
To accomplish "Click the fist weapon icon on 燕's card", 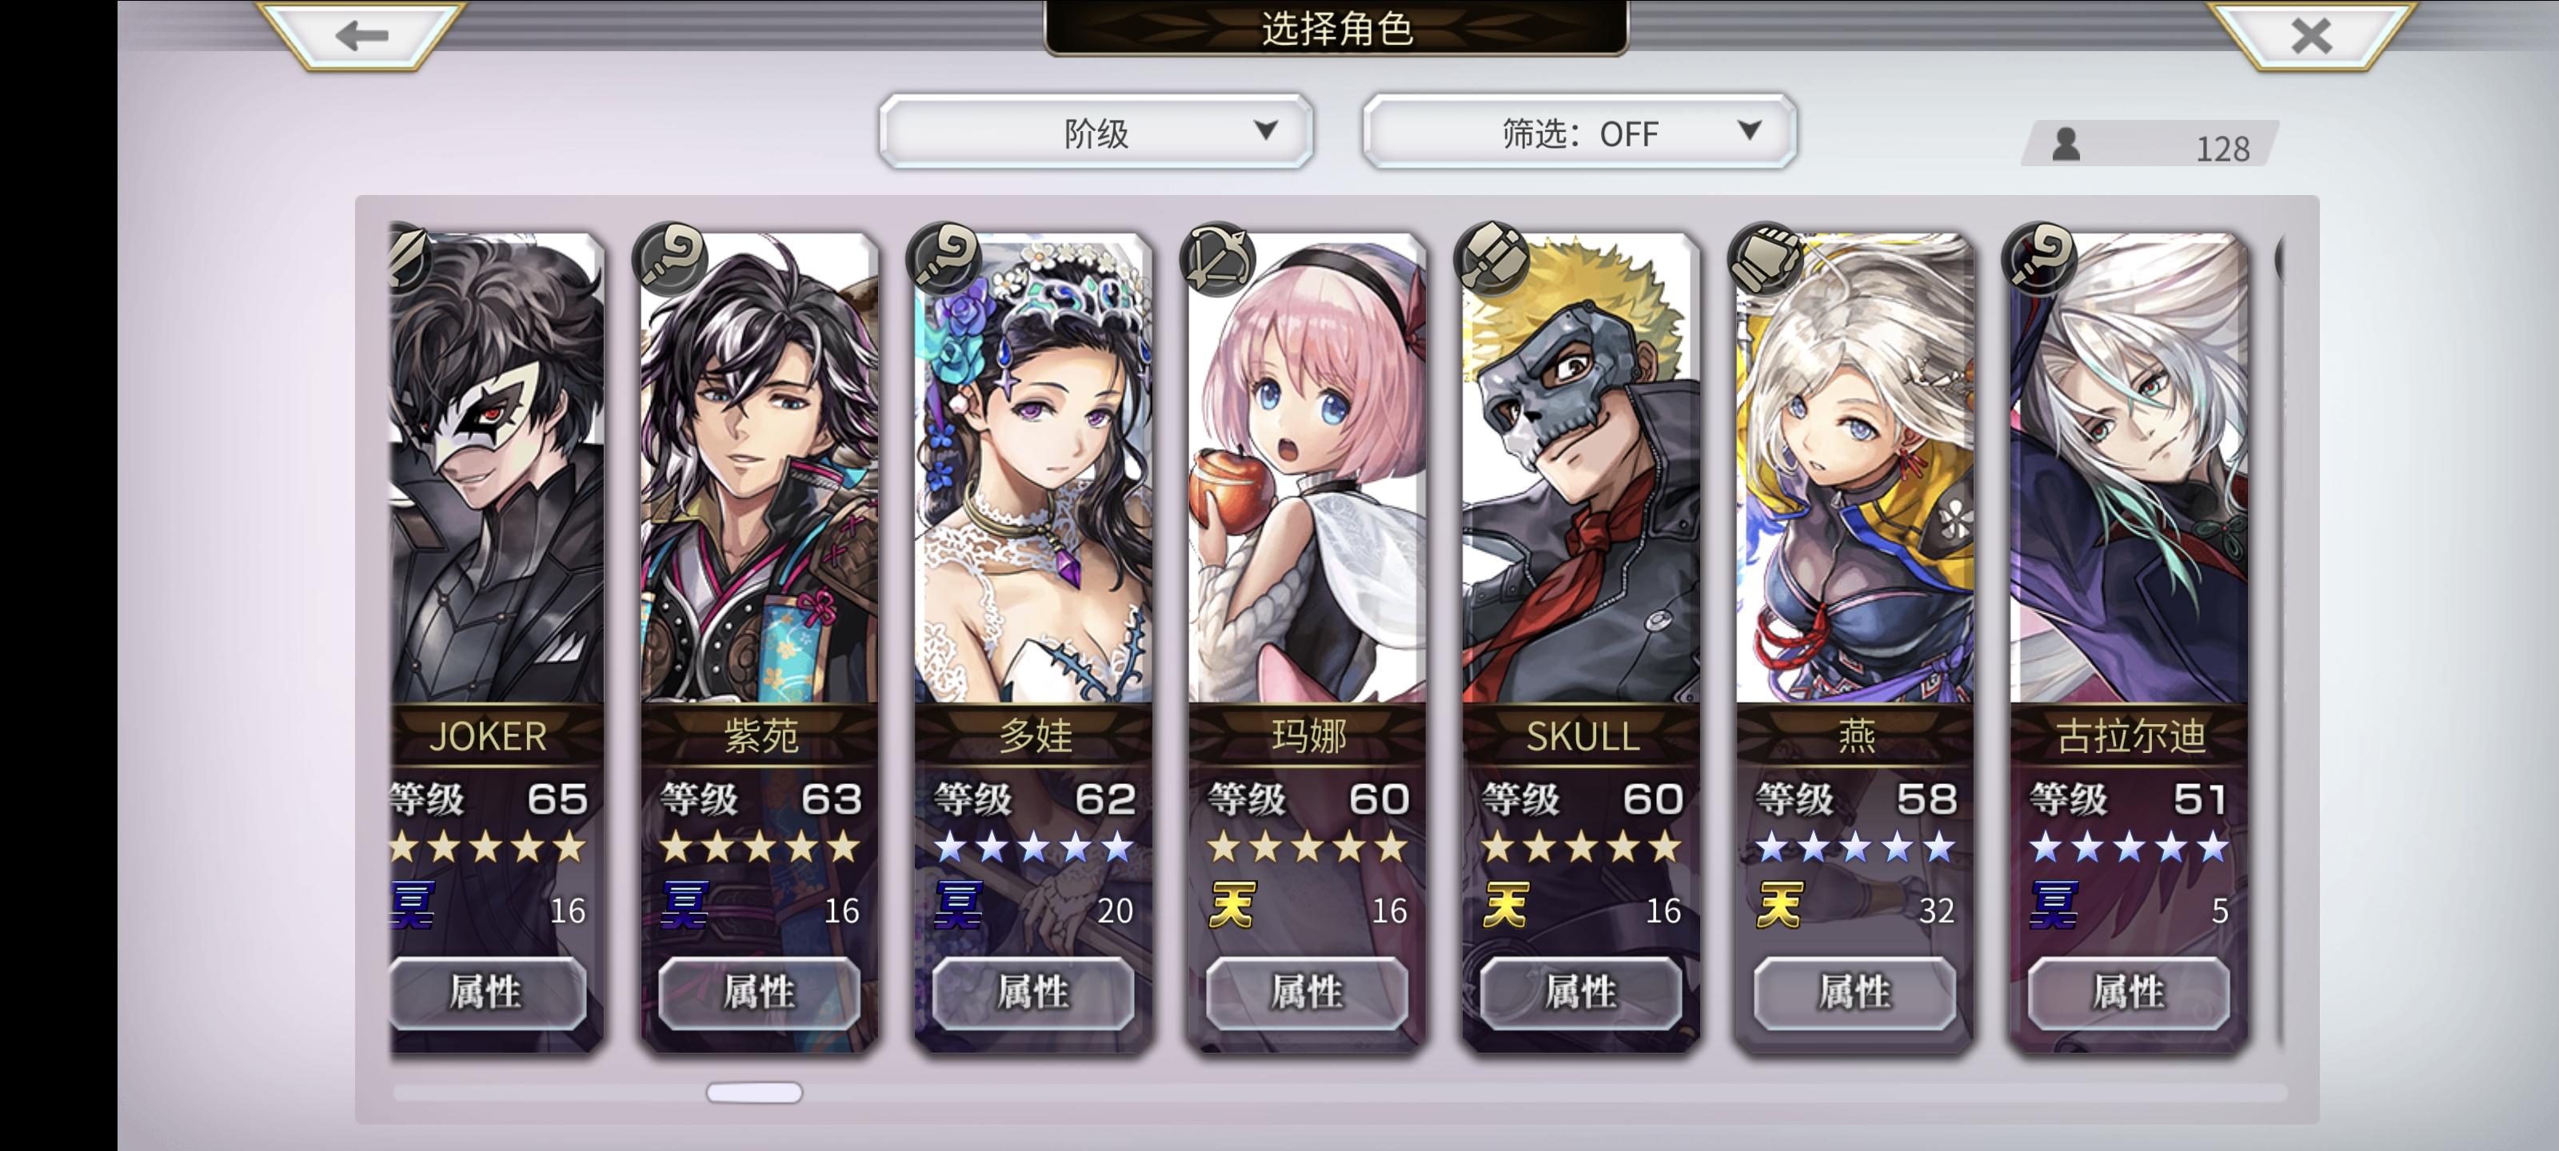I will point(1765,258).
